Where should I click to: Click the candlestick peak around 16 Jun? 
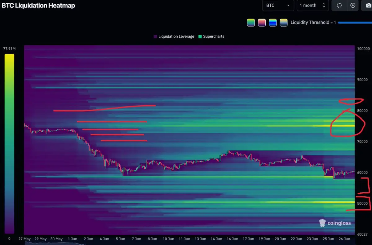(228, 152)
